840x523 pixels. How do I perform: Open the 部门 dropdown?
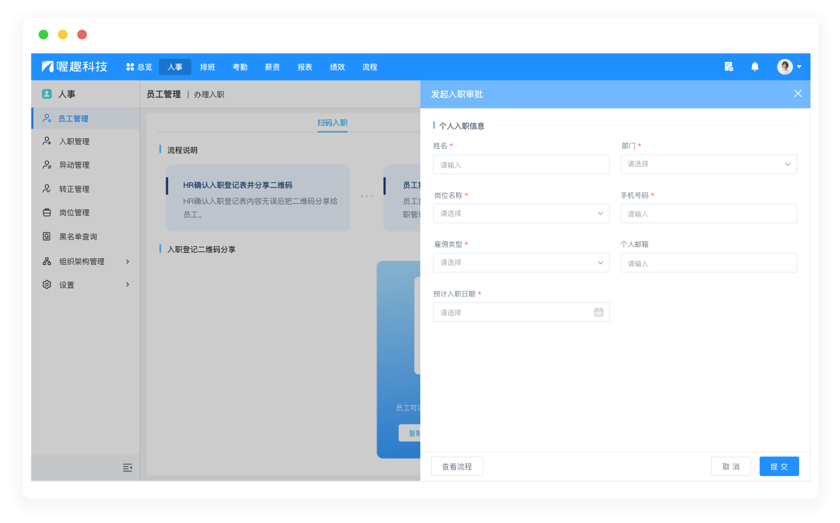point(709,164)
